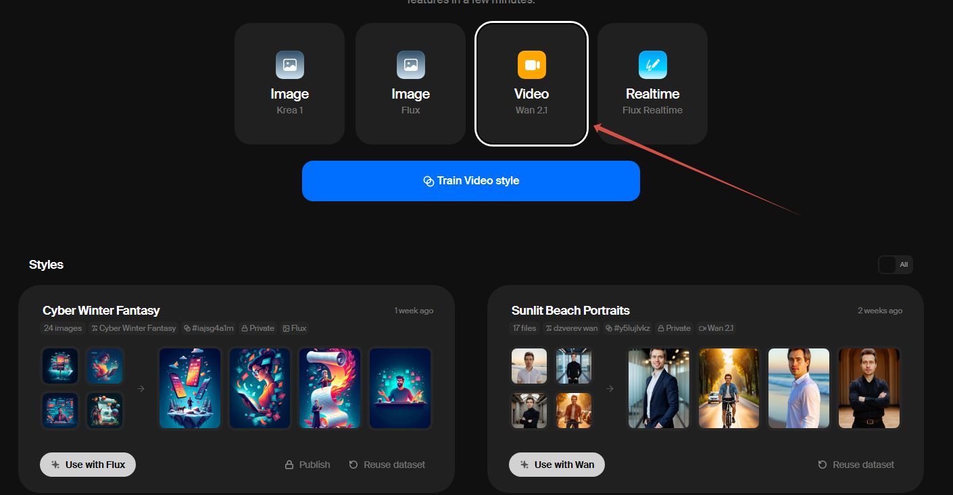Click Private tag on Cyber Winter Fantasy

[x=258, y=328]
